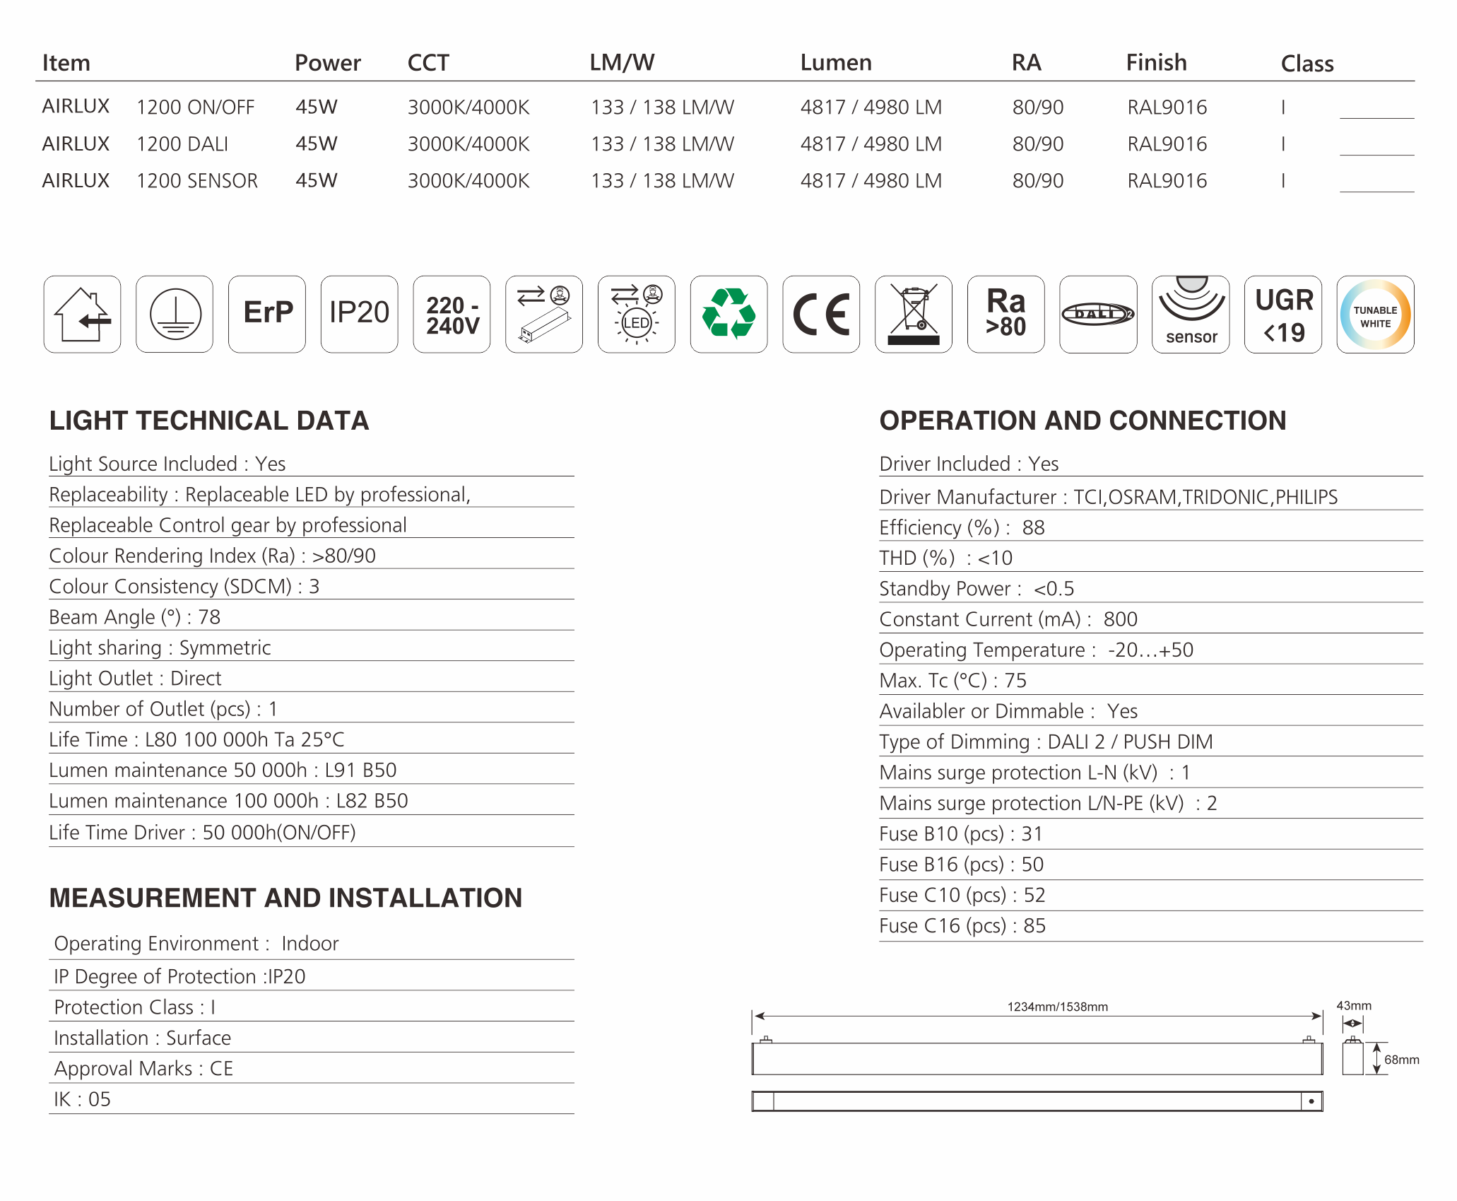
Task: Click the Driver Manufacturer row
Action: tap(1150, 497)
